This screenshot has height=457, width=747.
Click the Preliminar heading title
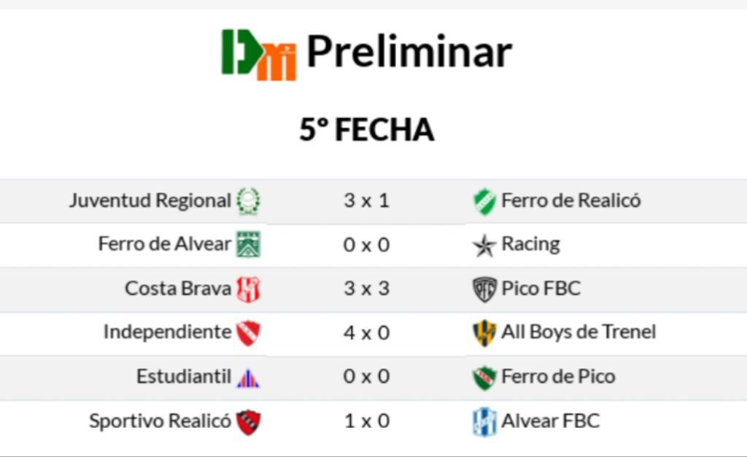409,52
